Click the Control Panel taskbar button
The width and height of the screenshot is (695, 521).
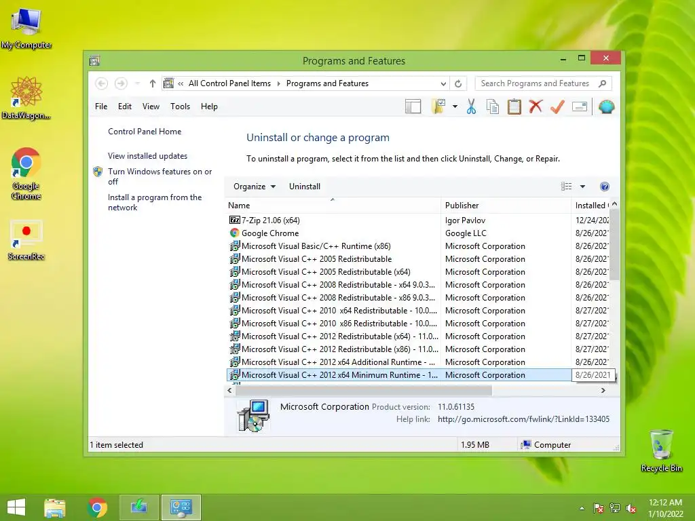coord(181,507)
